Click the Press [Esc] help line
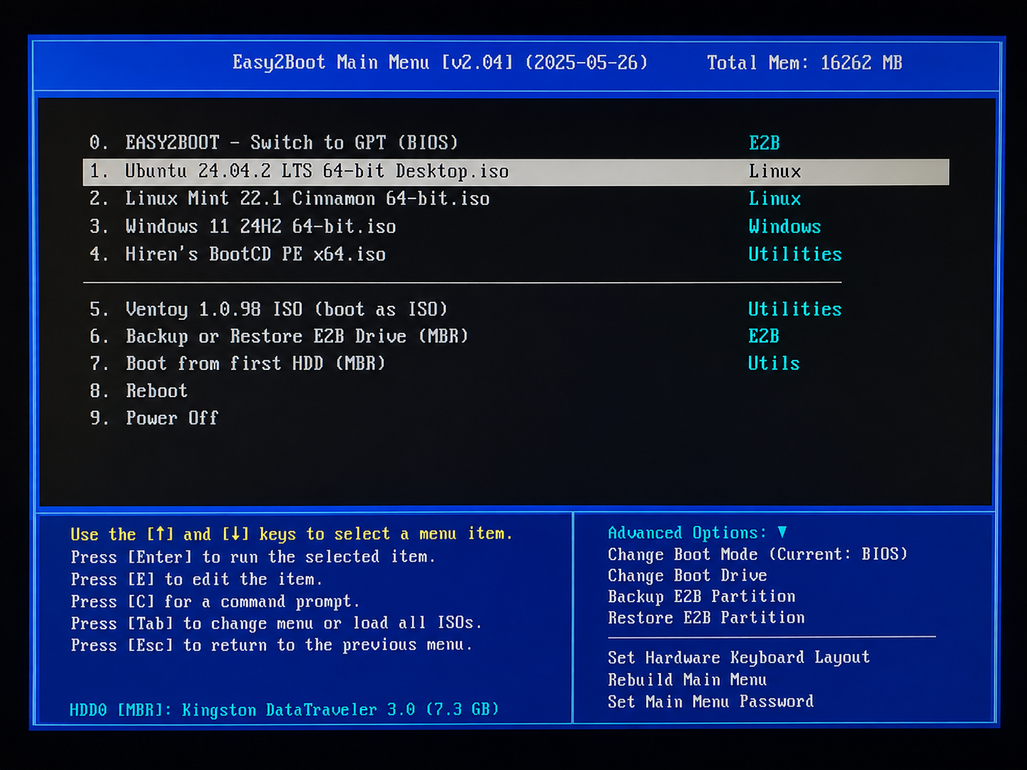 coord(272,645)
